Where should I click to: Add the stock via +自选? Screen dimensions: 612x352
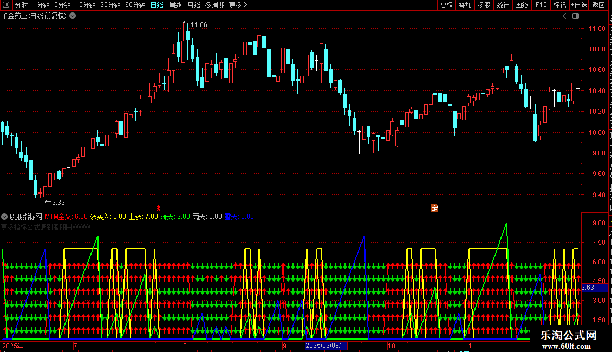tap(579, 5)
